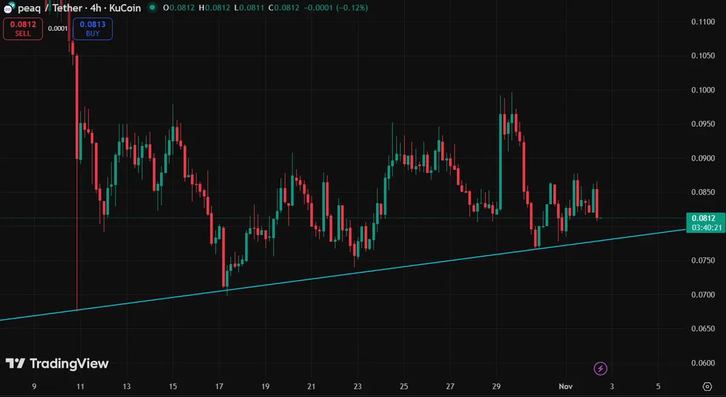Image resolution: width=726 pixels, height=397 pixels.
Task: Click the 0.0001 spread value
Action: 57,28
